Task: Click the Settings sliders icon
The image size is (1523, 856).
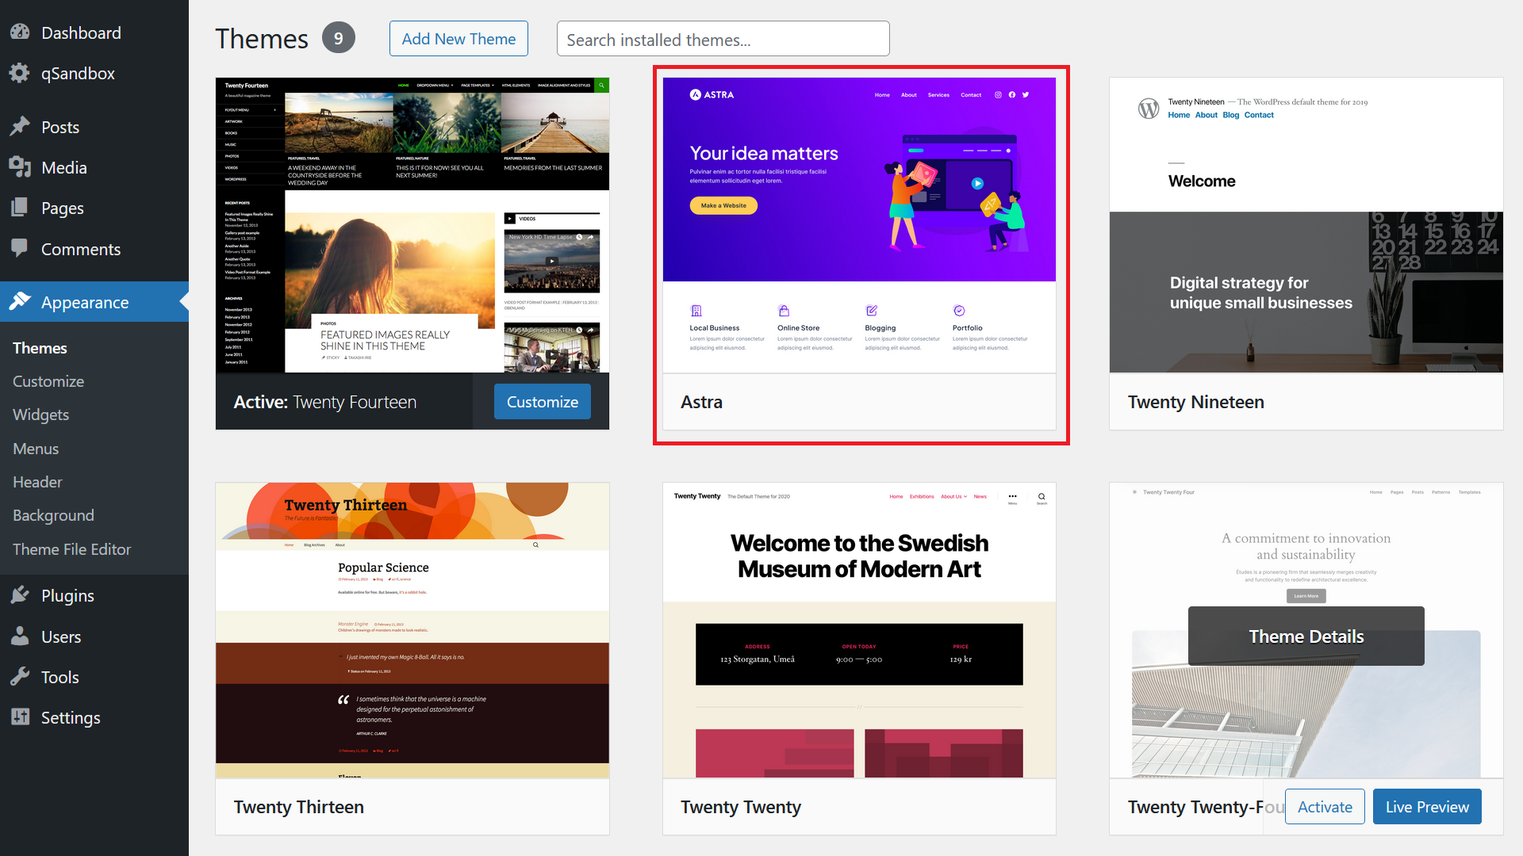Action: click(x=20, y=717)
